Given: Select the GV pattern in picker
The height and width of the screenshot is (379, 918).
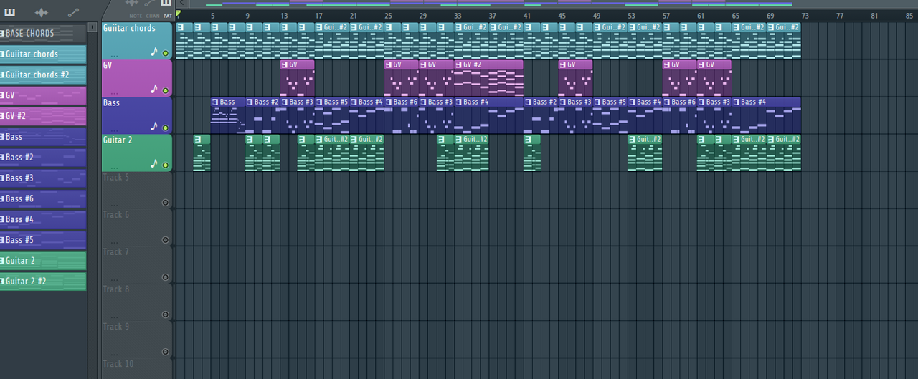Looking at the screenshot, I should [43, 95].
